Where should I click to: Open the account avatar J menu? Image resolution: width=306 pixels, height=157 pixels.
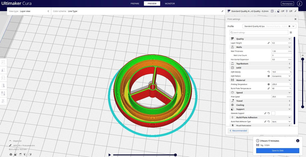pyautogui.click(x=299, y=4)
